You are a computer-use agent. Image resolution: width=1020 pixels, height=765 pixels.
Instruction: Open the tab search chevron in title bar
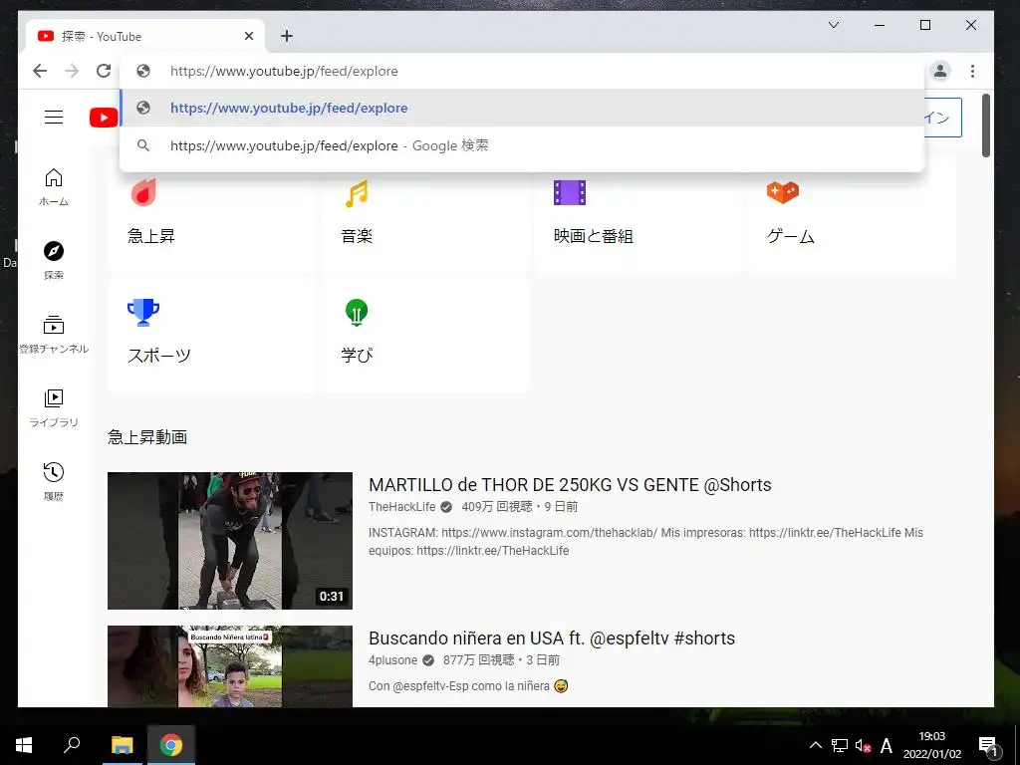point(834,25)
